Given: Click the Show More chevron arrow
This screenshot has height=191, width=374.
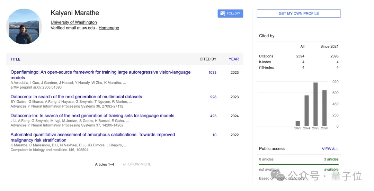Looking at the screenshot, I should coord(124,164).
